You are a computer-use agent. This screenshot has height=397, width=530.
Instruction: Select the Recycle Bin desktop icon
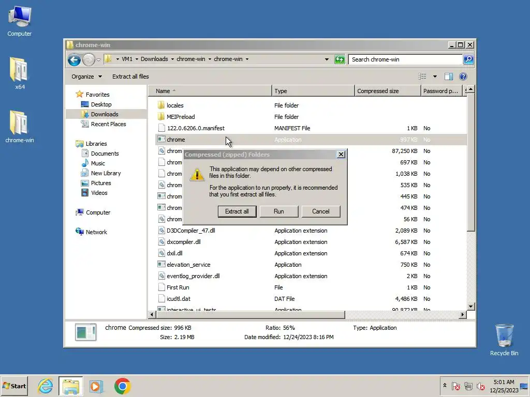pyautogui.click(x=504, y=340)
